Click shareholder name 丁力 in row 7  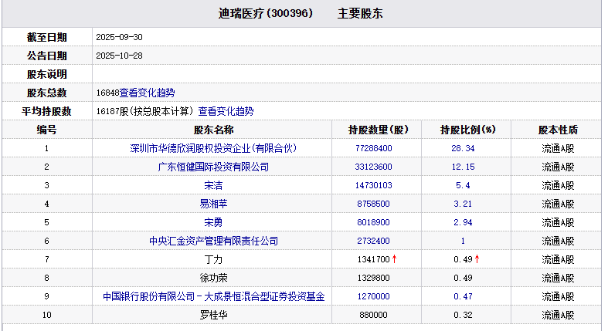(x=213, y=259)
